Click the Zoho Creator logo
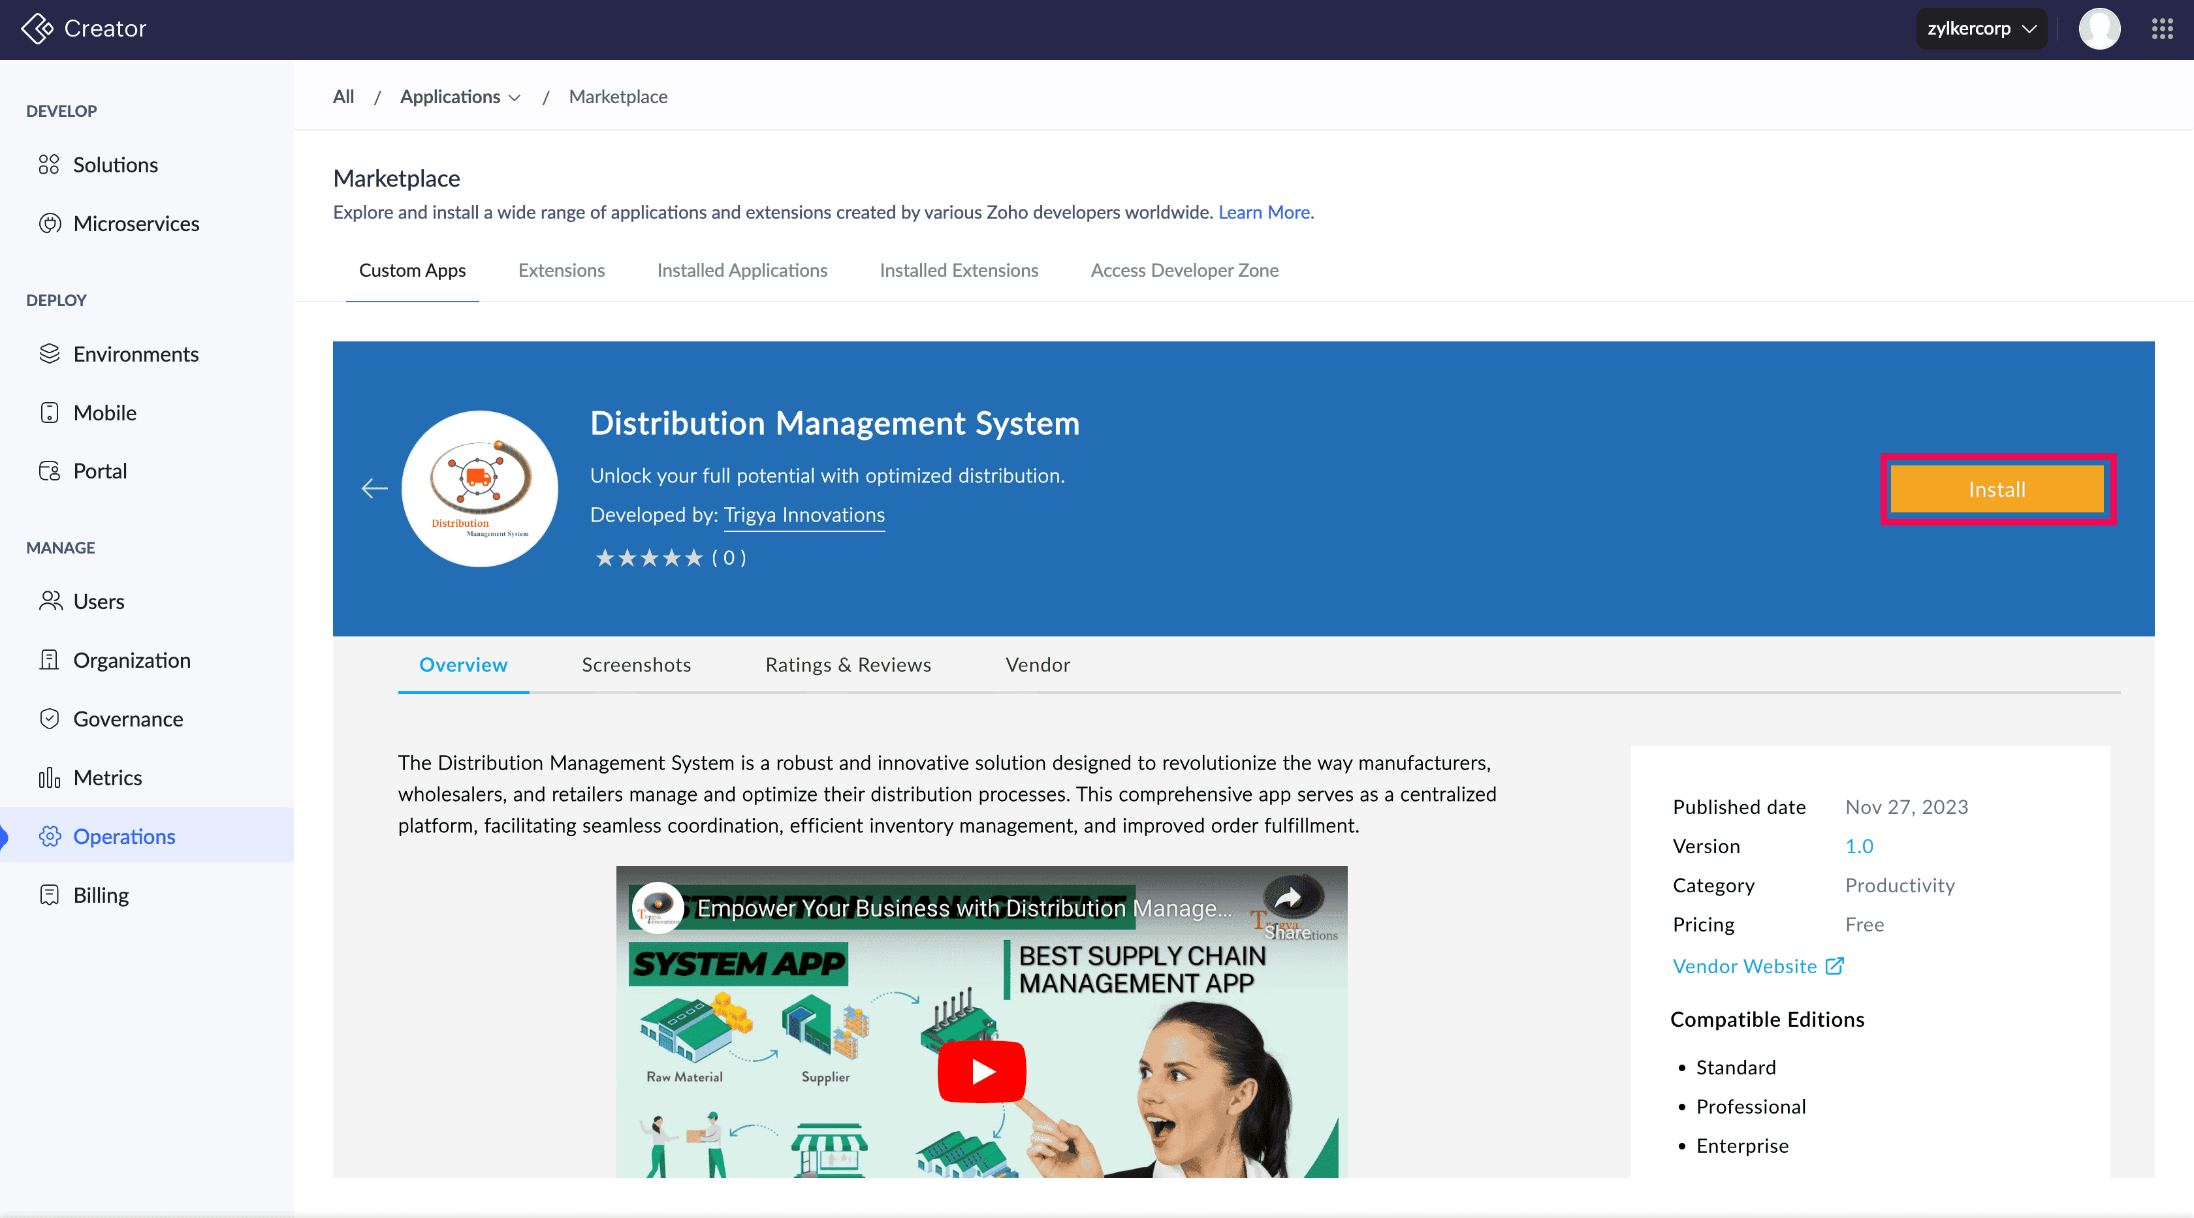The image size is (2194, 1218). pos(37,28)
